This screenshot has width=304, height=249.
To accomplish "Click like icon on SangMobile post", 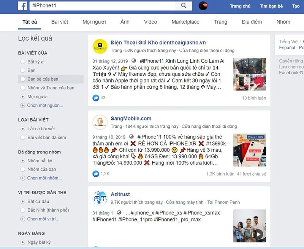I will 96,174.
